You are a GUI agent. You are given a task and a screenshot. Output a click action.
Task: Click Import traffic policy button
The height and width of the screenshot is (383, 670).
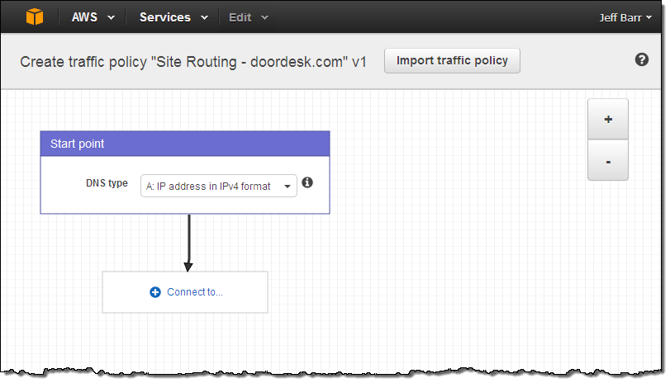coord(452,60)
